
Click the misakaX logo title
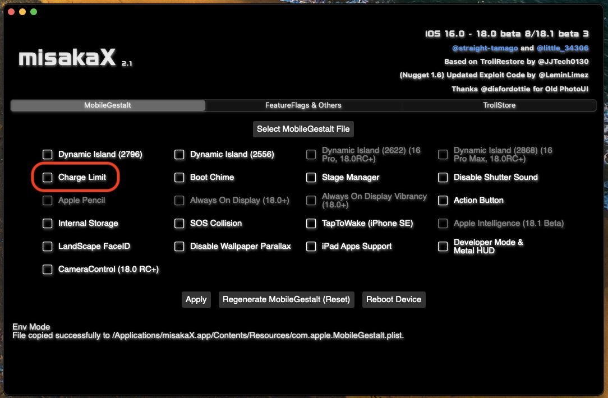[x=67, y=58]
